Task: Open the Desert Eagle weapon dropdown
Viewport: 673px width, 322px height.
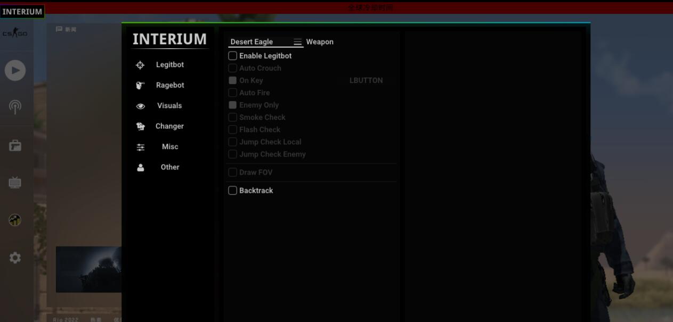Action: [260, 42]
